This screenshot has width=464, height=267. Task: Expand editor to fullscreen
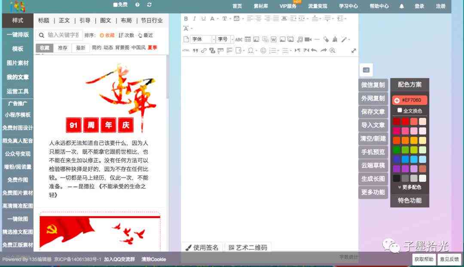(354, 51)
